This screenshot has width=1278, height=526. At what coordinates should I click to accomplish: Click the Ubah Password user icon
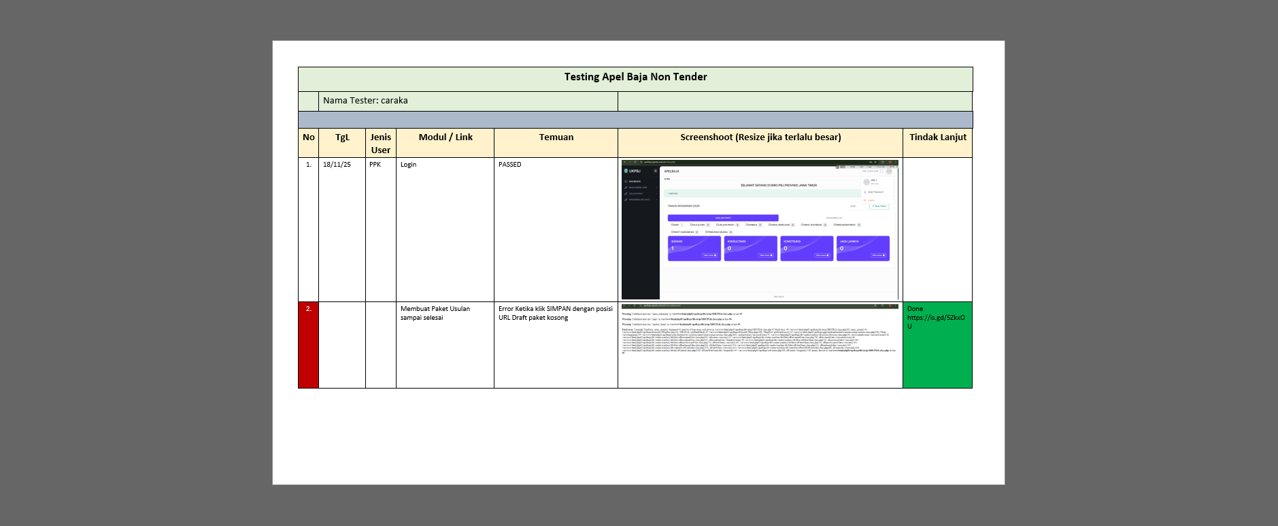point(867,192)
